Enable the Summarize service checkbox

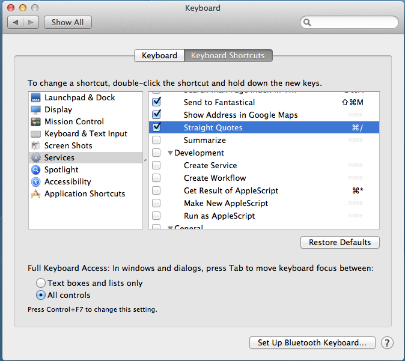coord(157,140)
